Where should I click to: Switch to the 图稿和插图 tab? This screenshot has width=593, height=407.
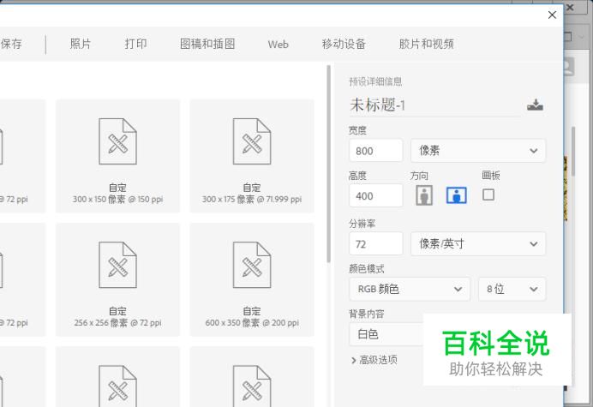[x=207, y=44]
